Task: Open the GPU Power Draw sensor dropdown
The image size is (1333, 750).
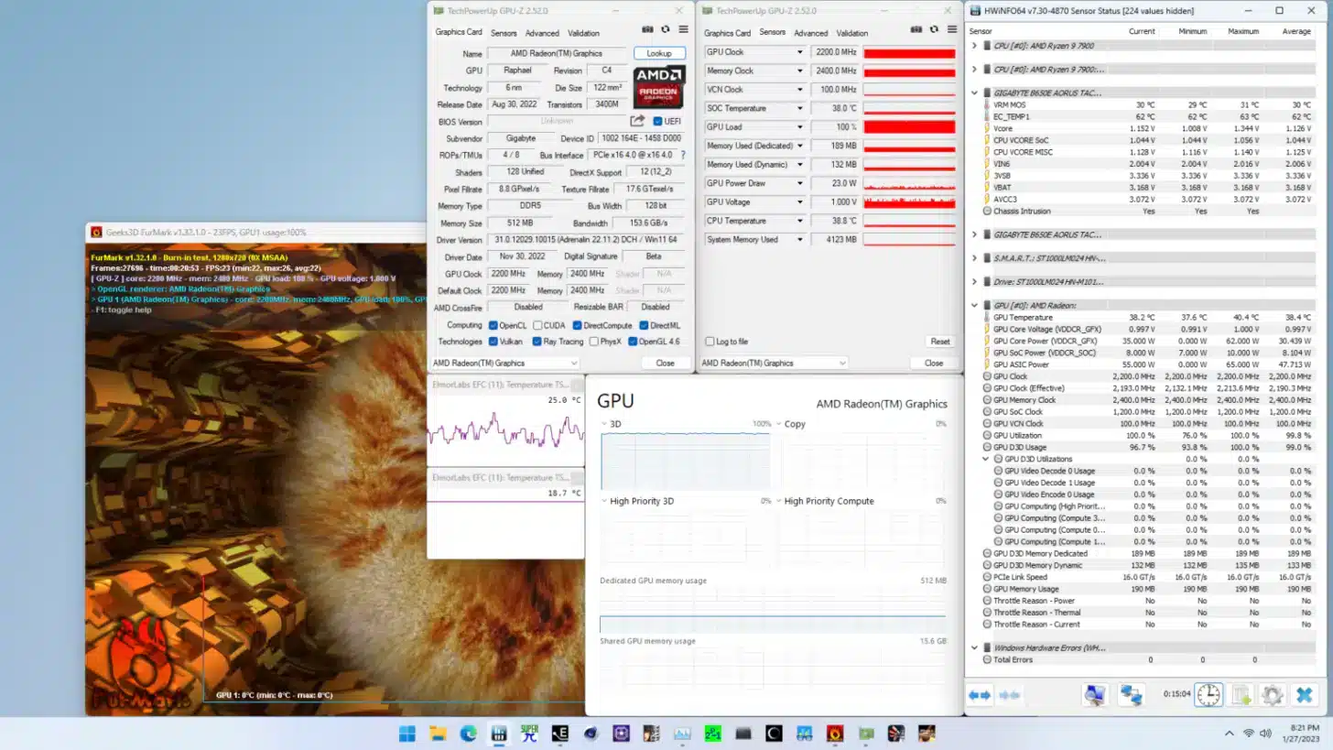Action: click(x=799, y=183)
